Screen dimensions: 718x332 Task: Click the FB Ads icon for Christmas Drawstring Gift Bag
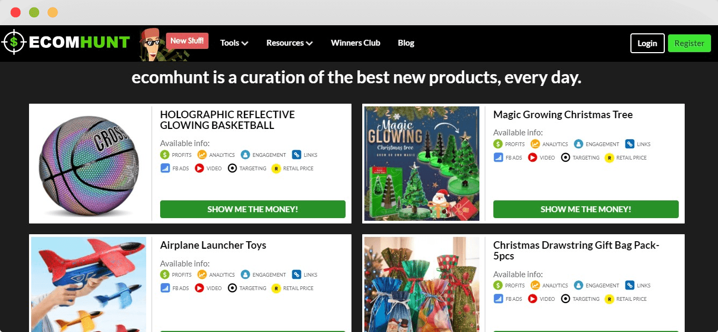pos(498,299)
